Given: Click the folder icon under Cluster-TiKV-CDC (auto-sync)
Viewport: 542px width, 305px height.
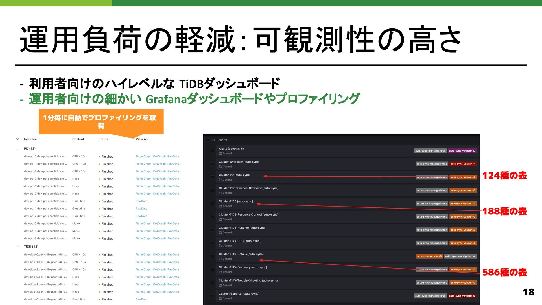Looking at the screenshot, I should point(220,246).
